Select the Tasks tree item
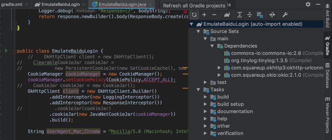Image resolution: width=332 pixels, height=140 pixels. pyautogui.click(x=256, y=90)
